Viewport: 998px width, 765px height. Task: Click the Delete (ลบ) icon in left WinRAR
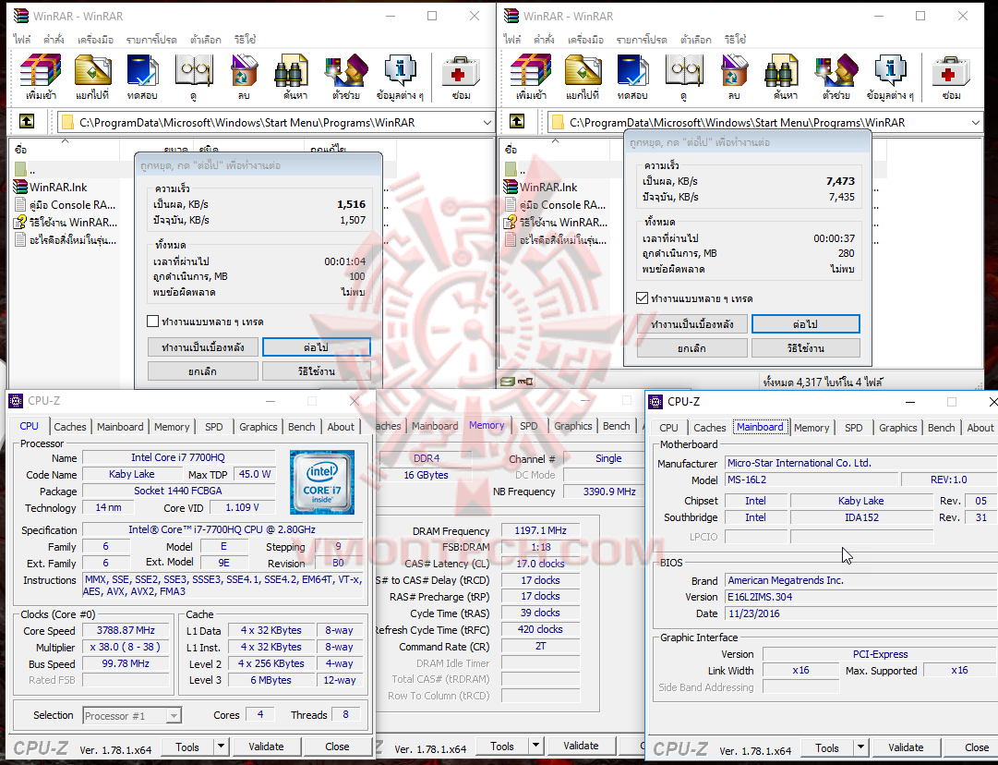click(x=244, y=77)
